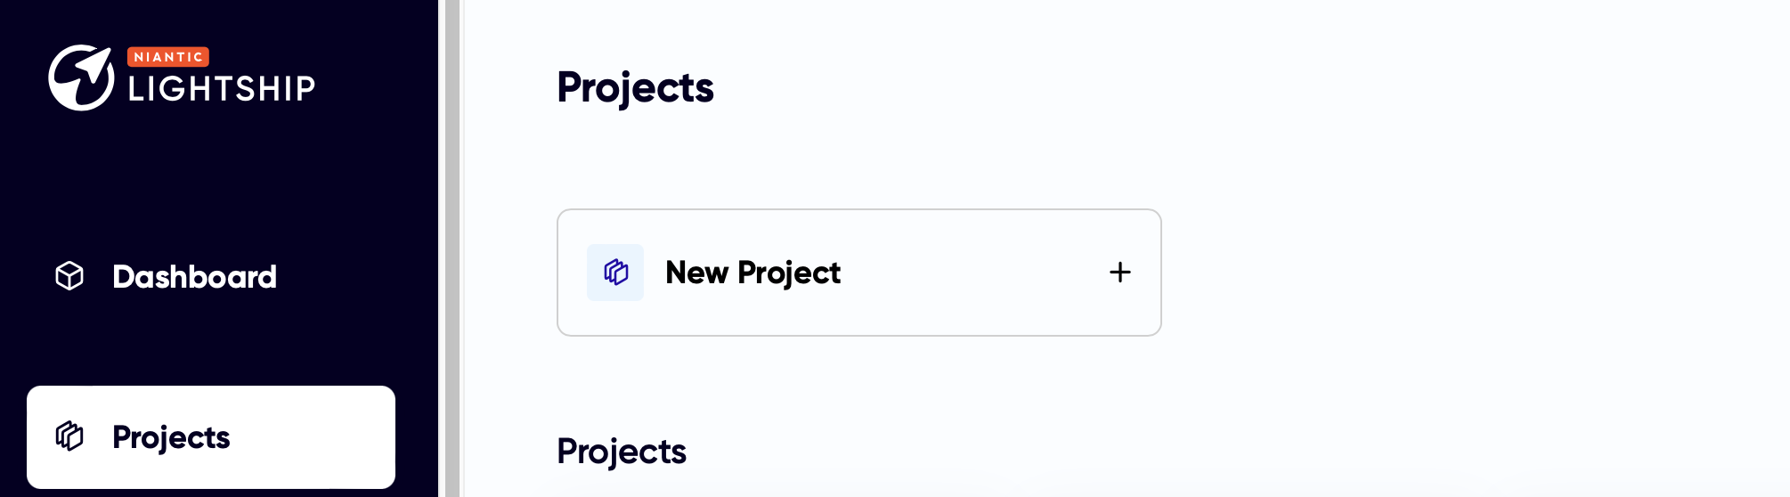Click the orange NIANTIC badge
Image resolution: width=1790 pixels, height=497 pixels.
click(168, 57)
